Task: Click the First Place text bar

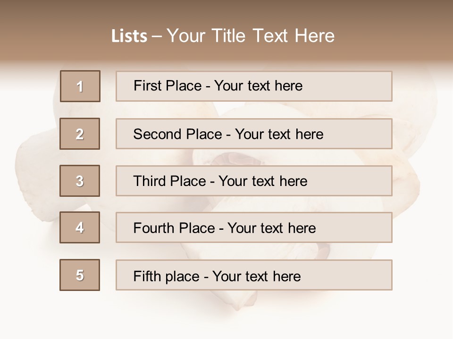Action: (254, 86)
